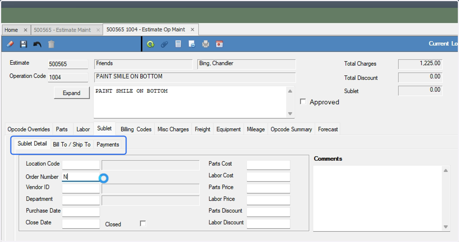This screenshot has height=242, width=459.
Task: Click the printer icon
Action: coord(206,44)
